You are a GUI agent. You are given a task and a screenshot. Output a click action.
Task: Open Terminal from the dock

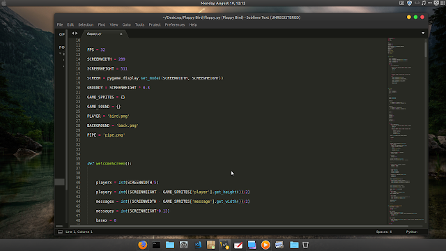[x=156, y=245]
